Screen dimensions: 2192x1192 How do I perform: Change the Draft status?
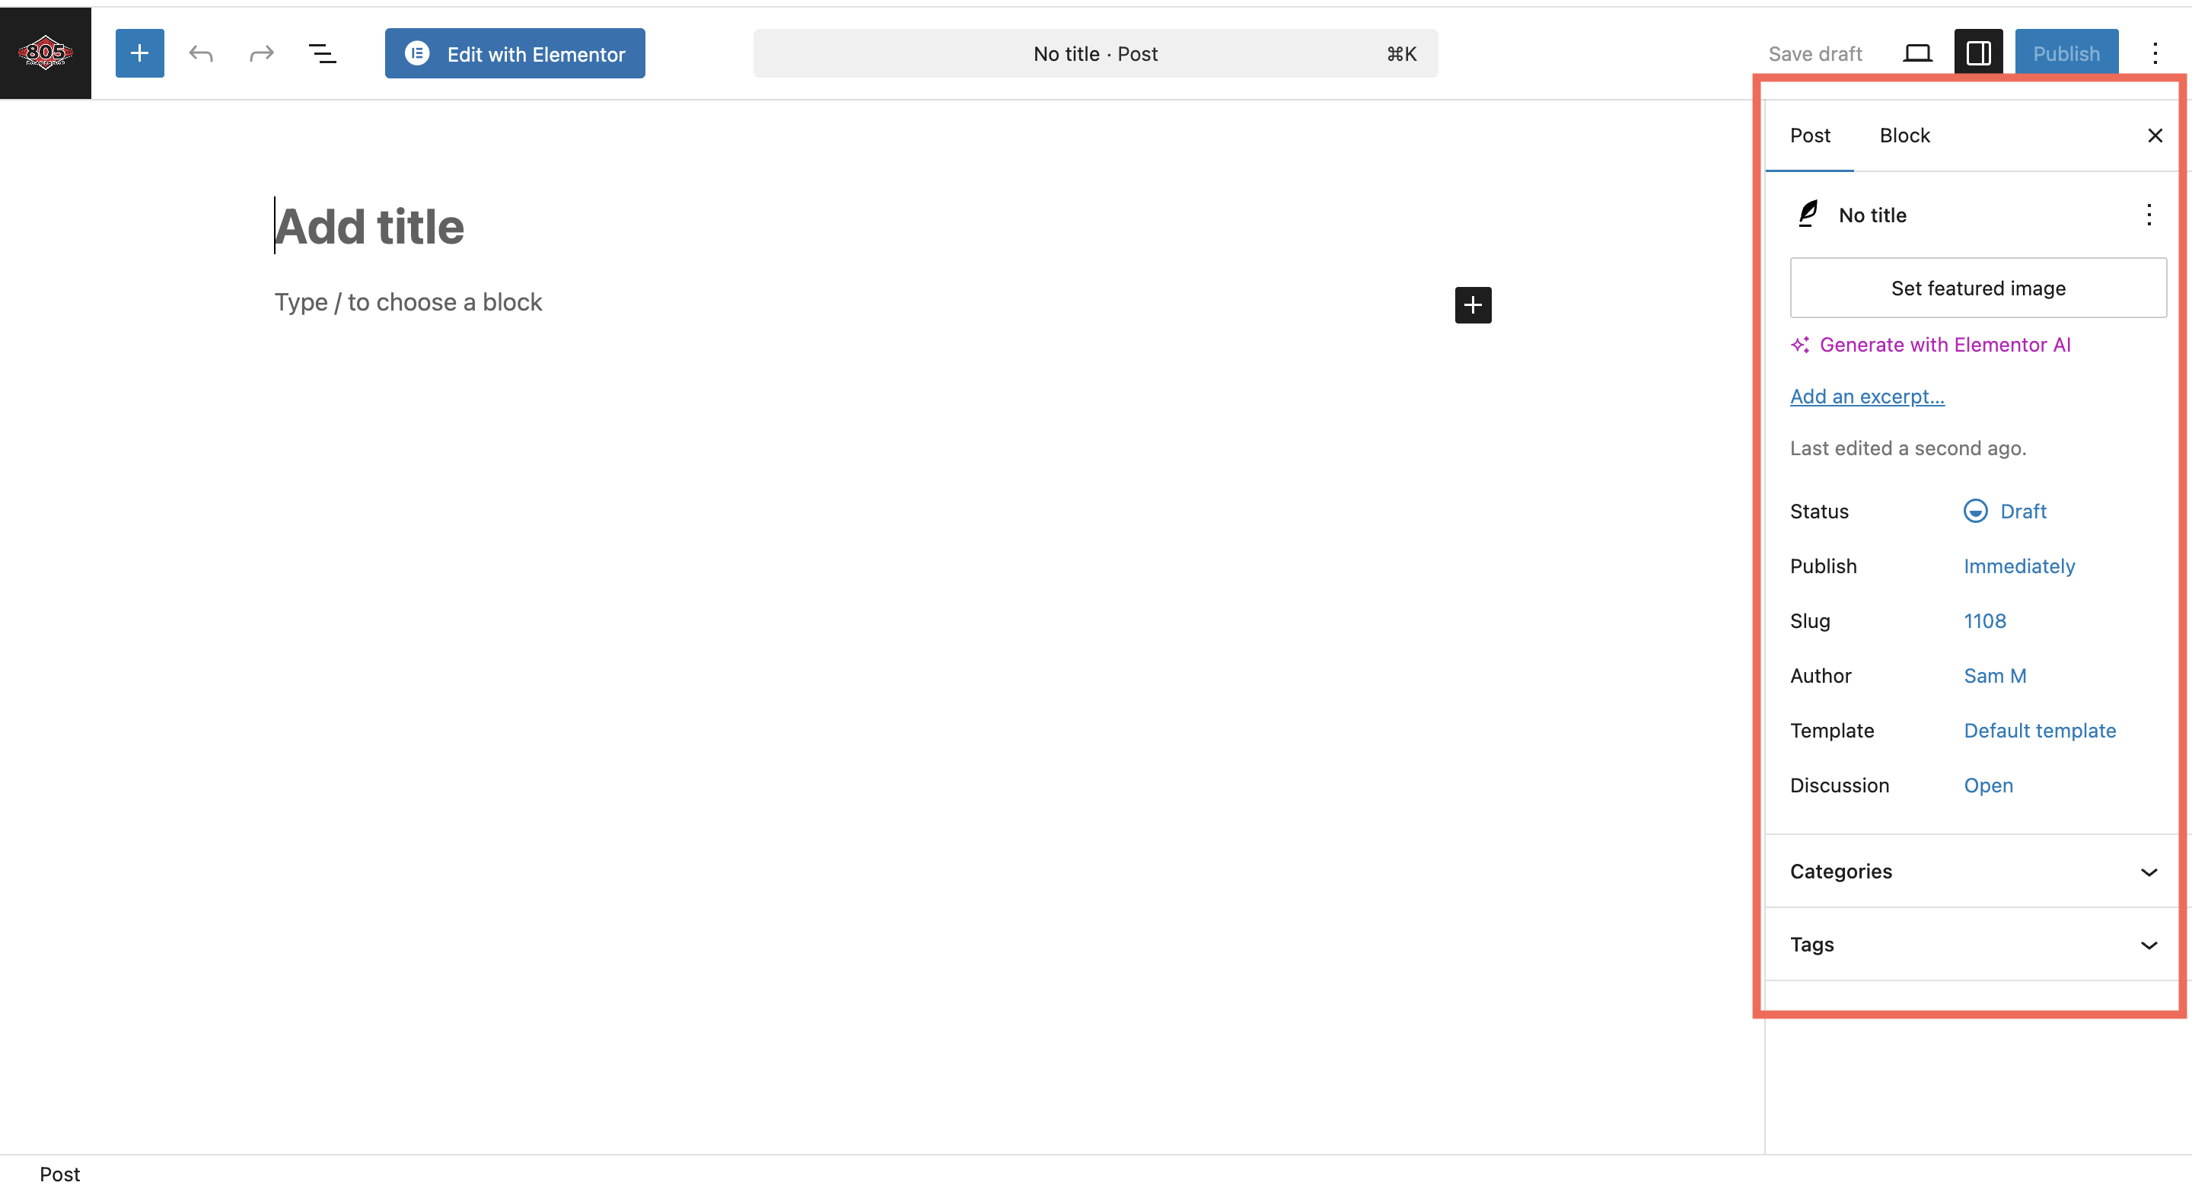point(2005,511)
